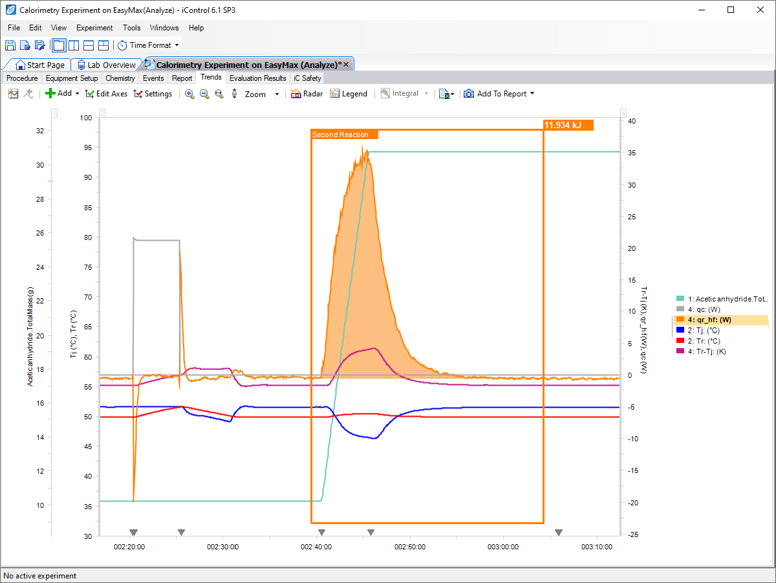The height and width of the screenshot is (583, 776).
Task: Expand the export to Excel dropdown arrow
Action: pyautogui.click(x=452, y=94)
